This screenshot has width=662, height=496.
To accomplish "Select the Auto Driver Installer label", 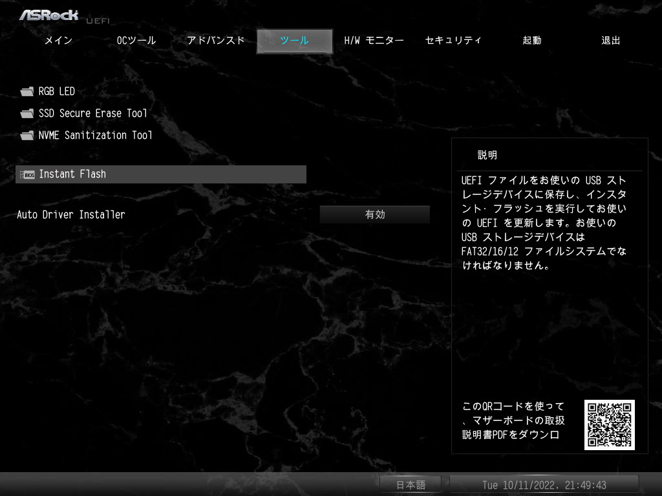I will tap(71, 214).
